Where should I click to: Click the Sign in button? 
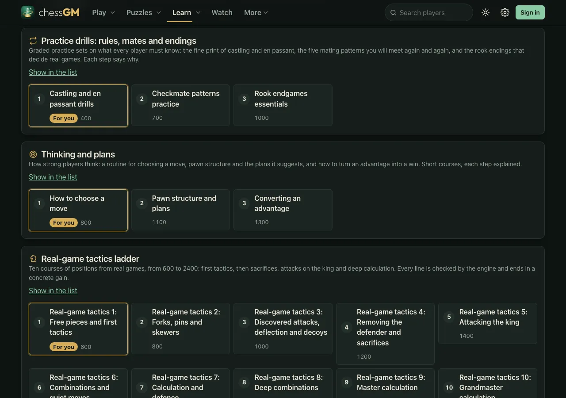[530, 12]
